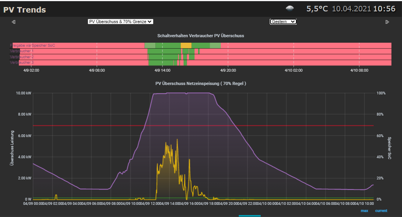Open the 'PV Überschuss & 70% Grenze' dropdown
402x217 pixels.
coord(121,22)
